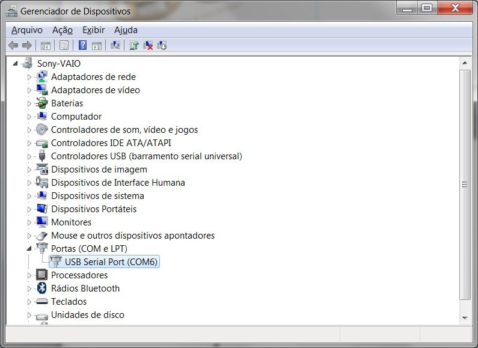Collapse the Sony-VAIO root node
The height and width of the screenshot is (348, 478).
(16, 64)
